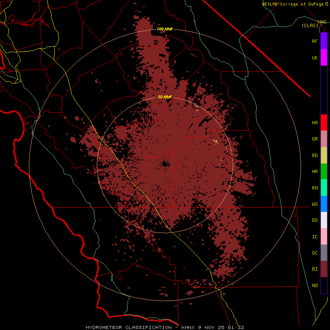Click the HR green legend swatch
Viewport: 330px width, 330px height.
[324, 172]
